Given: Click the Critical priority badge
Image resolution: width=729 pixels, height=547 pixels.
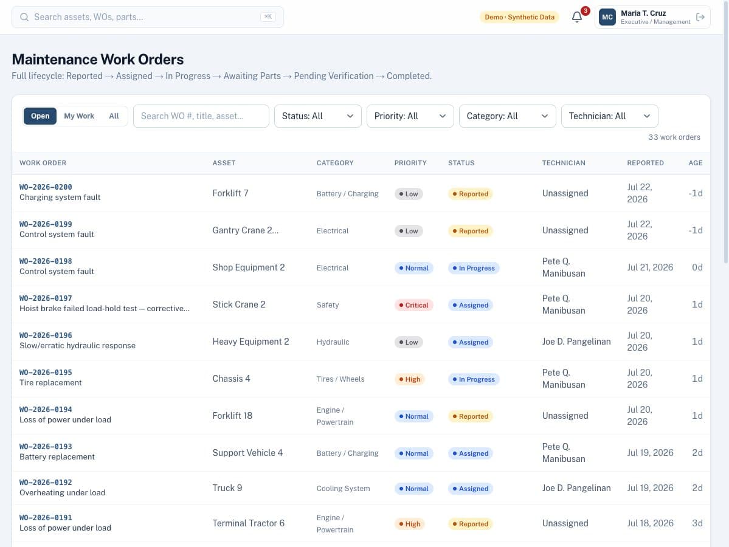Looking at the screenshot, I should pos(414,305).
